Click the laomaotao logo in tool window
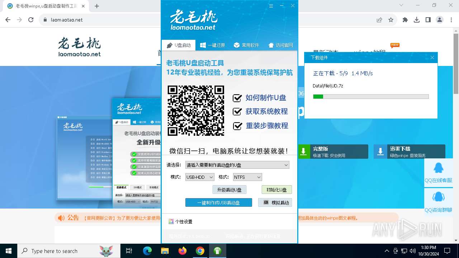459x258 pixels. (x=193, y=20)
